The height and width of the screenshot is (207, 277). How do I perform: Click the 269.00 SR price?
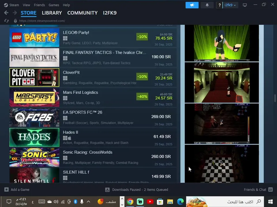click(x=161, y=116)
